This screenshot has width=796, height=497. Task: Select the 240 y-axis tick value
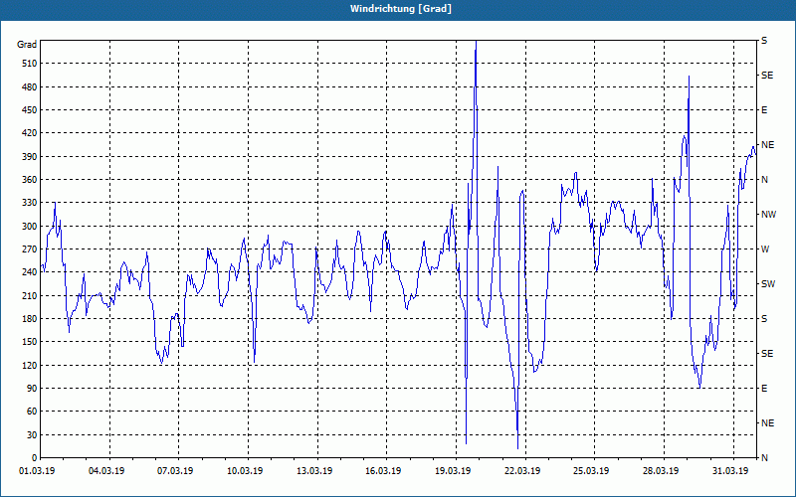(30, 272)
